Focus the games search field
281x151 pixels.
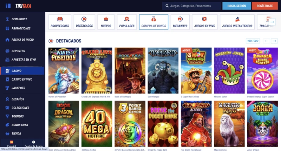point(191,6)
